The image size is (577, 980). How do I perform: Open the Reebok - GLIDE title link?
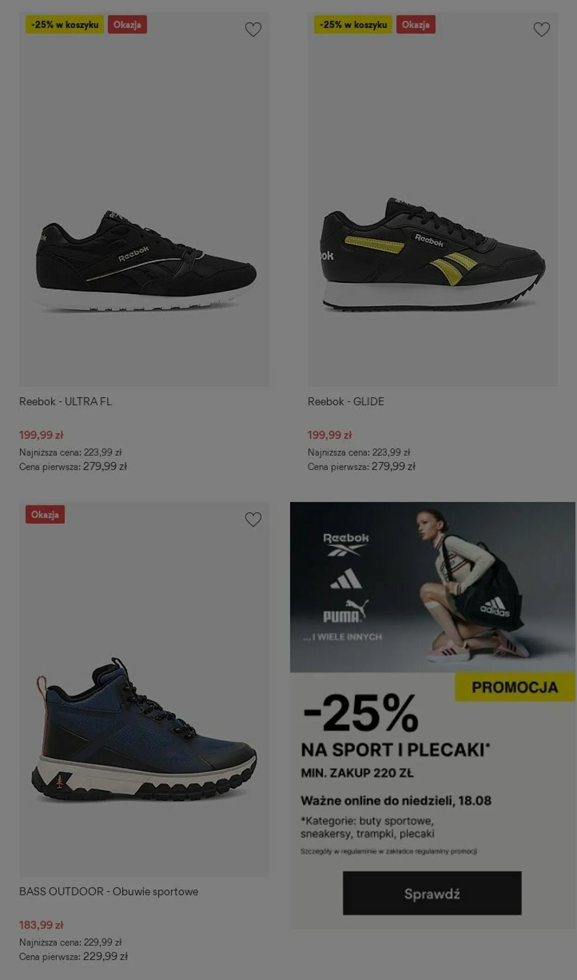pos(346,401)
